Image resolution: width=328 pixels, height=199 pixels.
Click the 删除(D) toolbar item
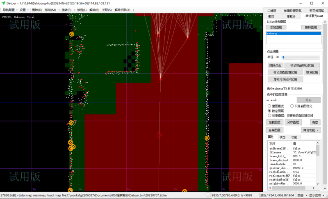36,10
